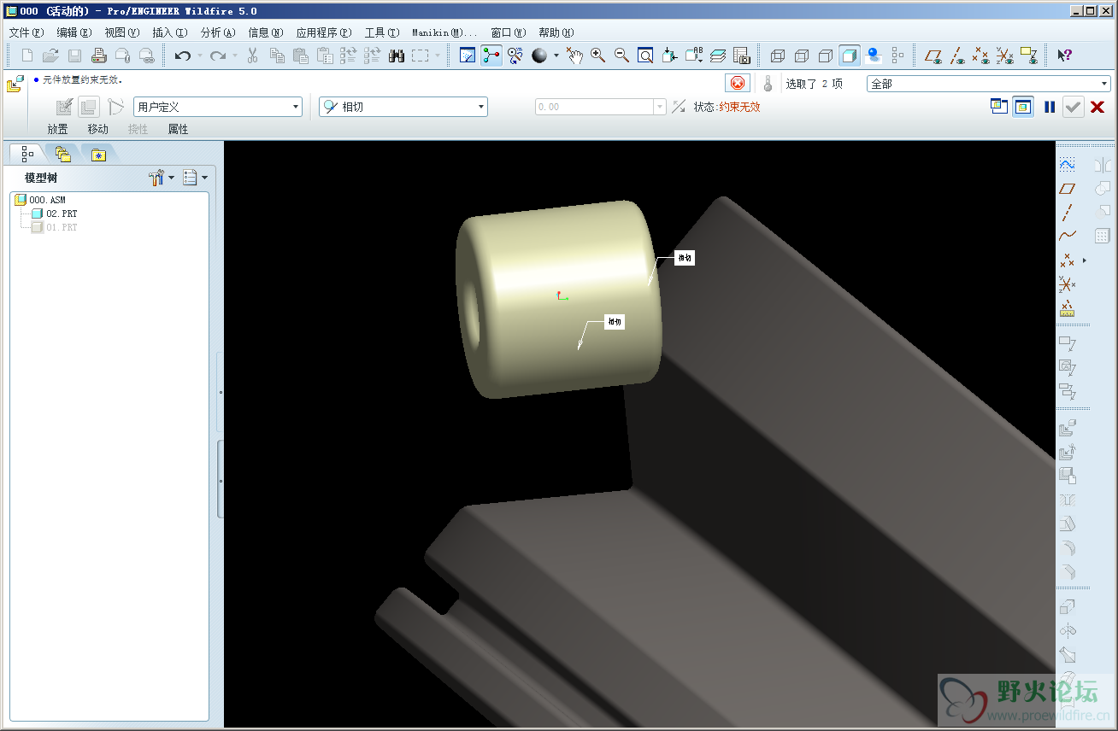Switch to Shaded display mode
Viewport: 1118px width, 731px height.
pos(850,56)
